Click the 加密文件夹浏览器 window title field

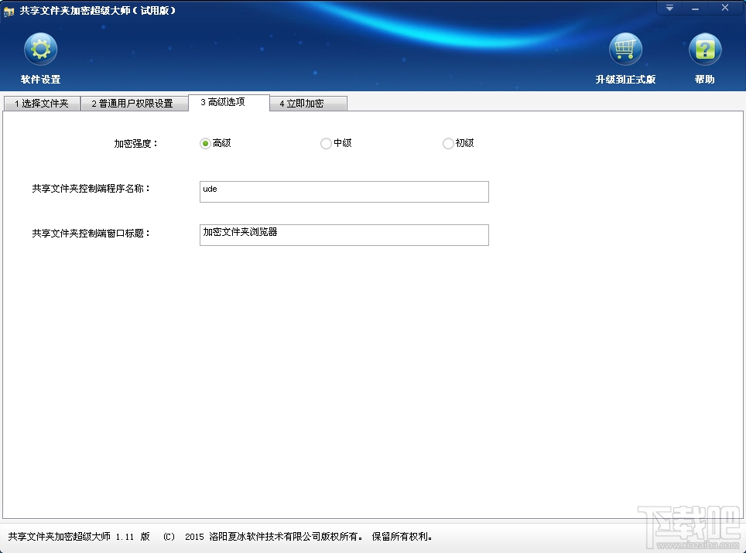[344, 234]
